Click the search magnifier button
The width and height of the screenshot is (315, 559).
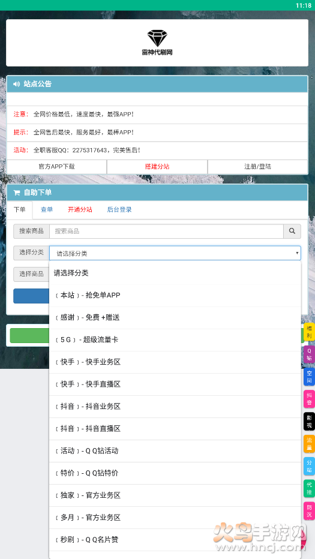click(x=292, y=231)
